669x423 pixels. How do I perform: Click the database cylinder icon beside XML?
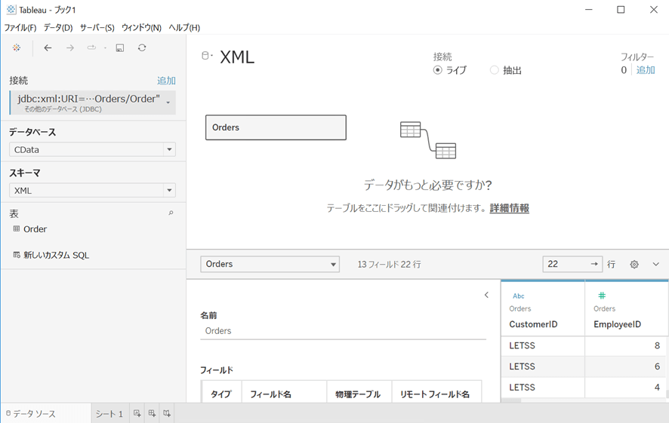click(x=205, y=56)
